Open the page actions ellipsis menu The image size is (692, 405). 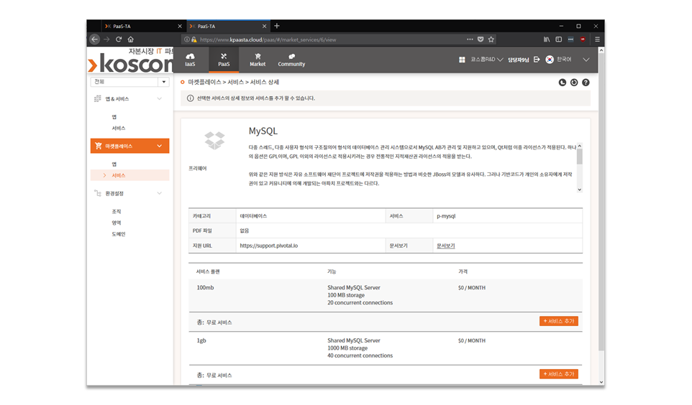point(470,39)
